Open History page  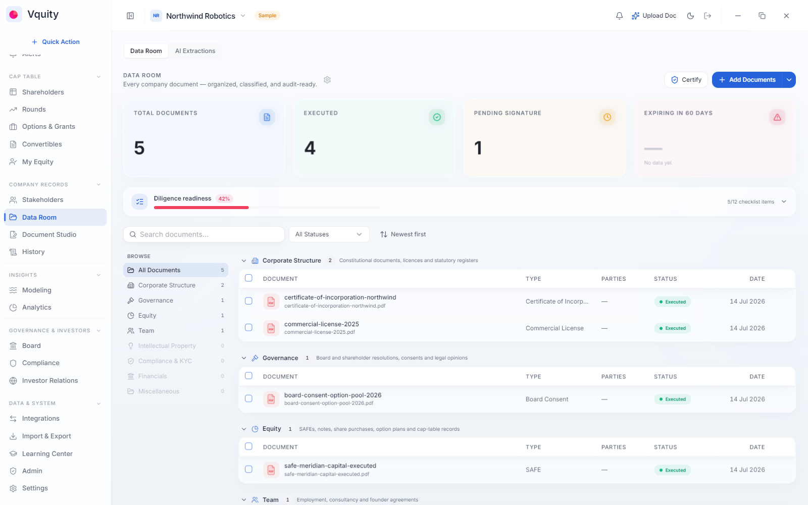[x=56, y=251]
